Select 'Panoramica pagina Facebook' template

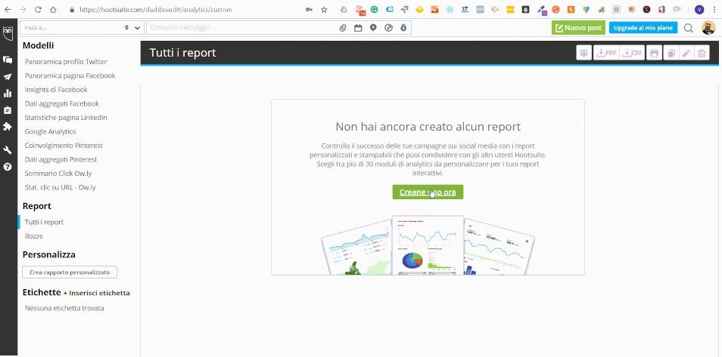tap(70, 75)
